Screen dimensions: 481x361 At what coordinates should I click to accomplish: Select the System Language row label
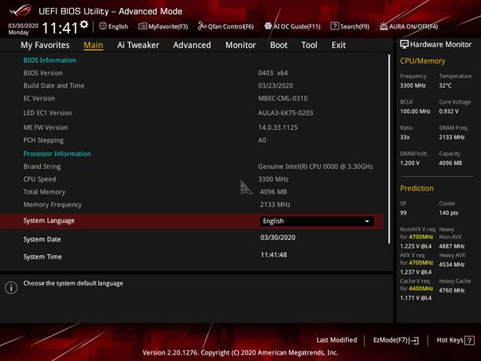49,221
